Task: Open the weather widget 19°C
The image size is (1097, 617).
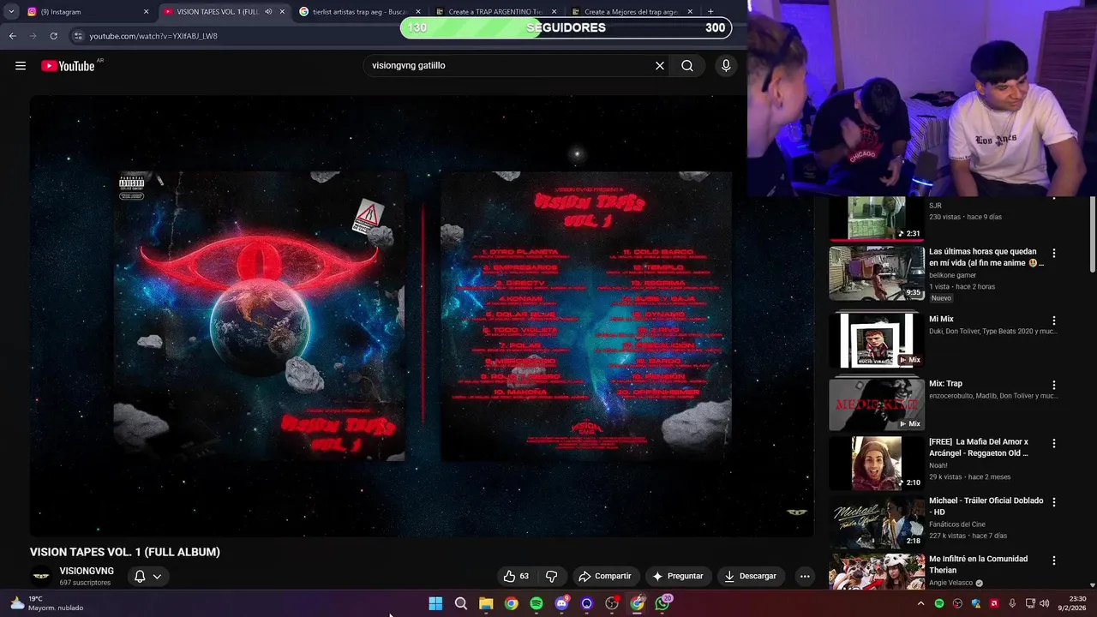Action: coord(47,603)
